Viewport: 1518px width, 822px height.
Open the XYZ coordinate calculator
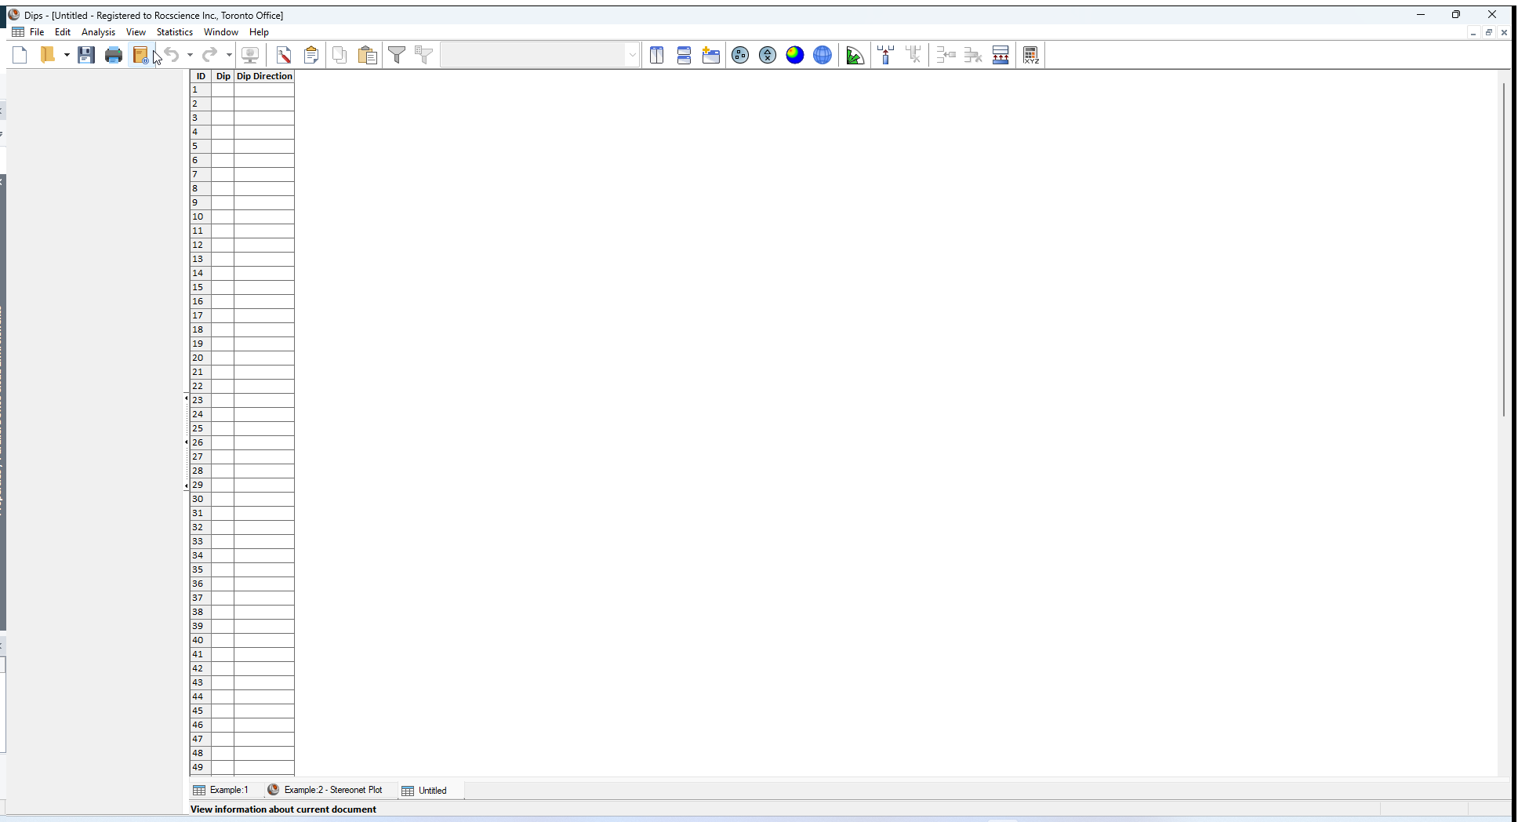click(1030, 55)
